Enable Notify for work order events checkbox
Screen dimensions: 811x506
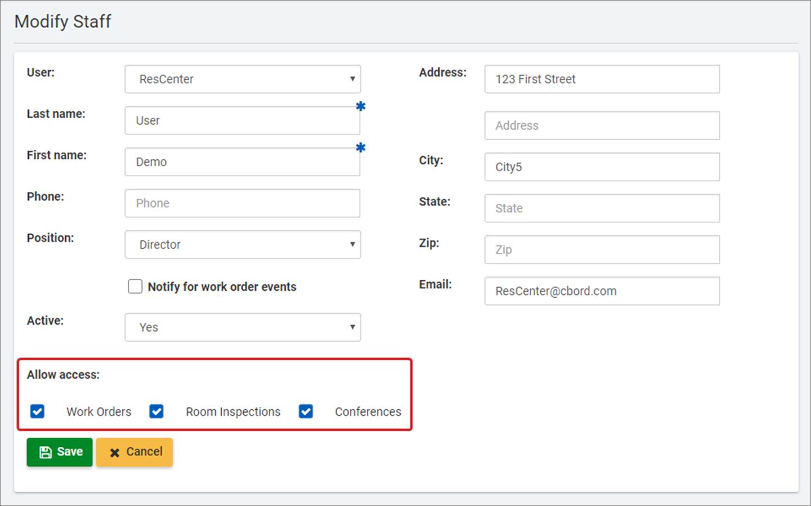[x=135, y=286]
